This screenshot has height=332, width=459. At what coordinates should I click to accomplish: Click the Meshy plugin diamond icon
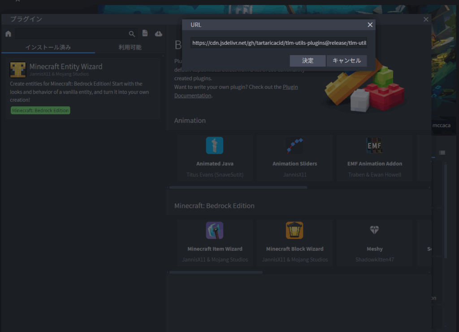[374, 230]
